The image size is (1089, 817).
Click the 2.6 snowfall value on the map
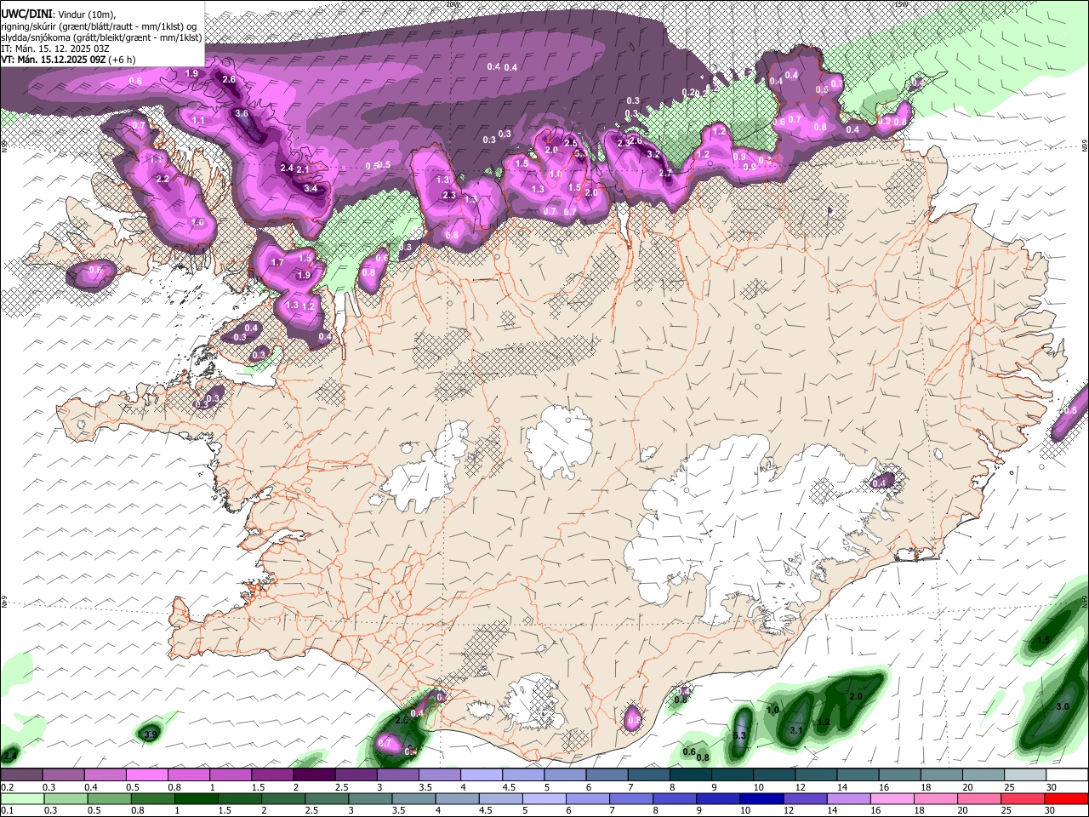[229, 79]
